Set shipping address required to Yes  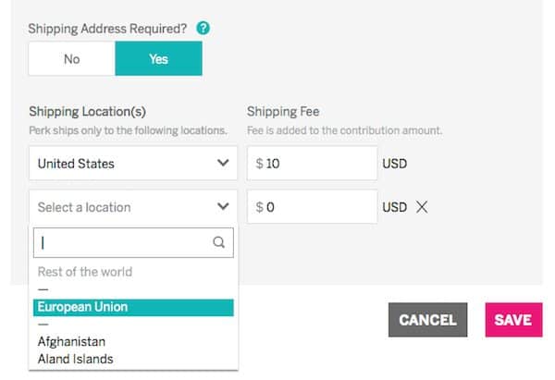pos(158,59)
